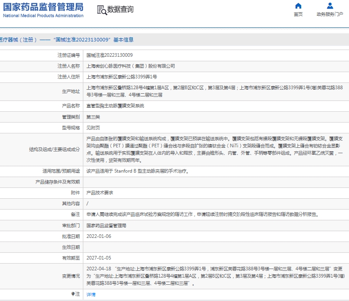Click the 数据查询 search document icon
The width and height of the screenshot is (349, 301).
(102, 10)
